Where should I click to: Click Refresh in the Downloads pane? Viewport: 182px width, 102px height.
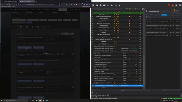pyautogui.click(x=148, y=17)
